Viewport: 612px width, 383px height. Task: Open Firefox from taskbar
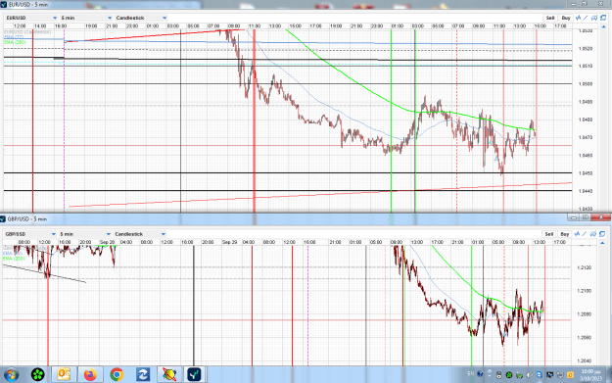tap(90, 375)
